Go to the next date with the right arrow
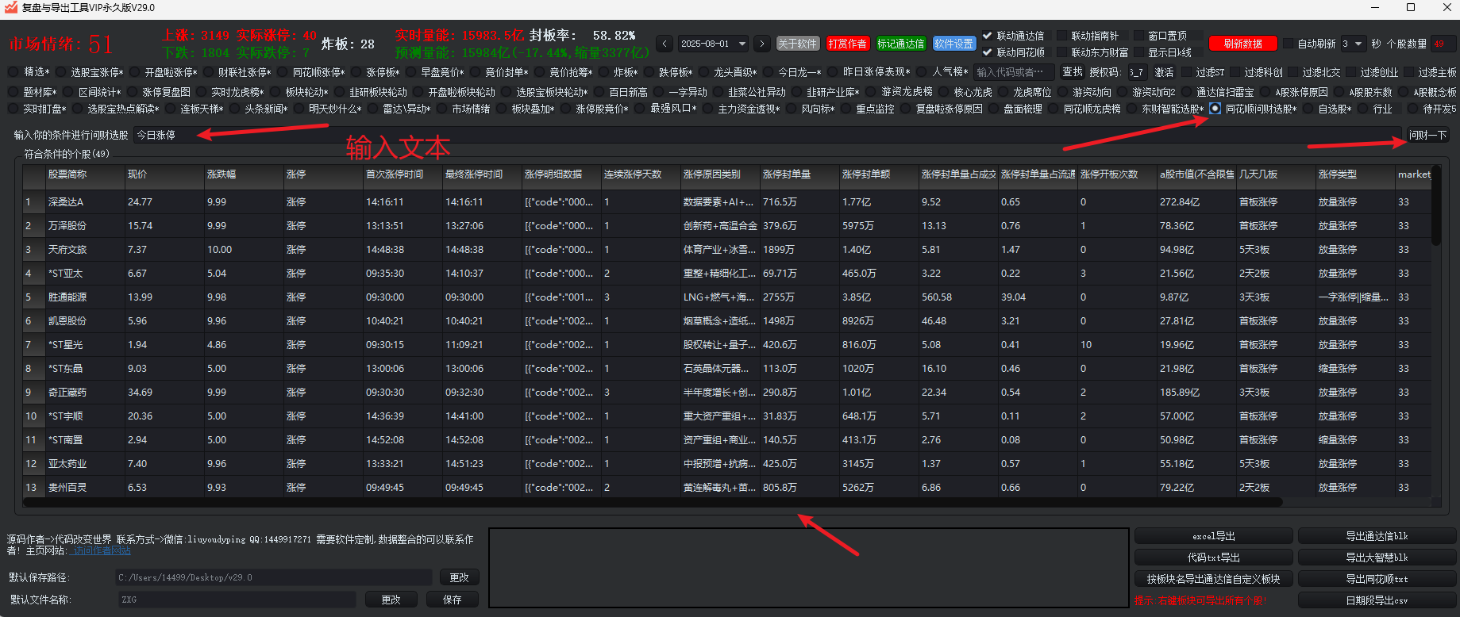The height and width of the screenshot is (617, 1460). tap(761, 44)
